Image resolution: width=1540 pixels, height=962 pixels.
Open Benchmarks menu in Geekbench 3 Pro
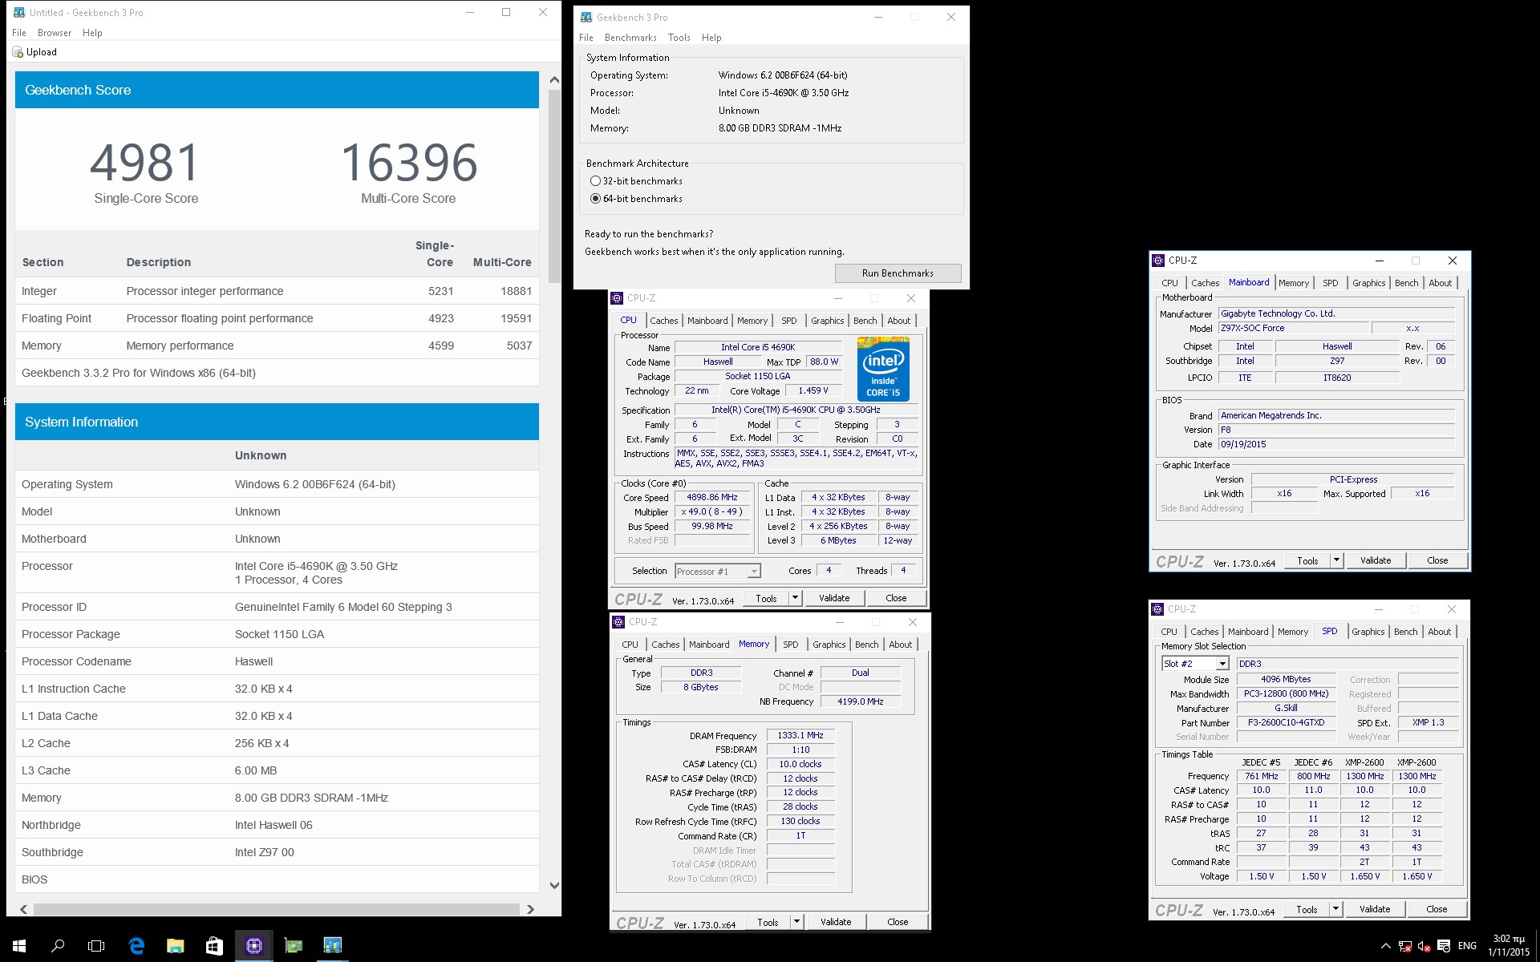pyautogui.click(x=630, y=38)
